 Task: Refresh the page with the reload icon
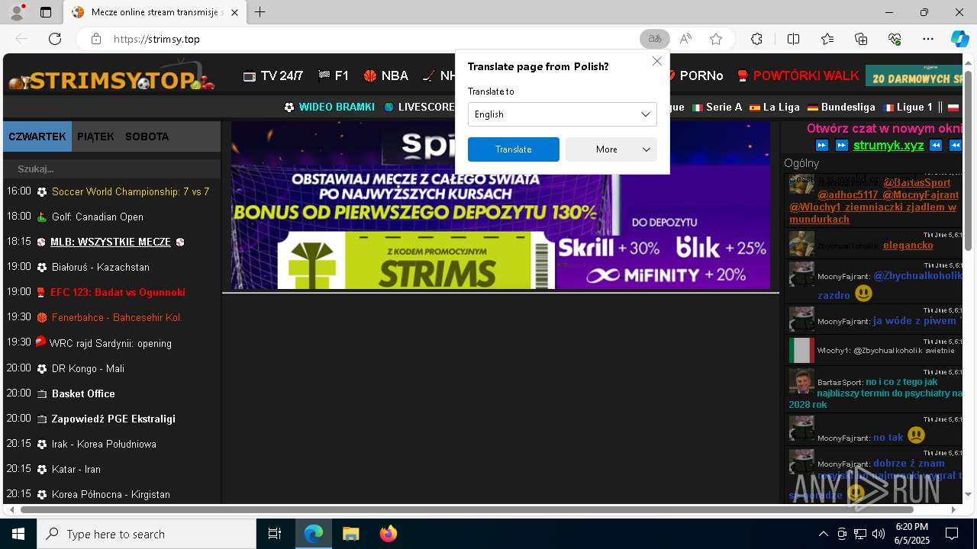click(55, 39)
